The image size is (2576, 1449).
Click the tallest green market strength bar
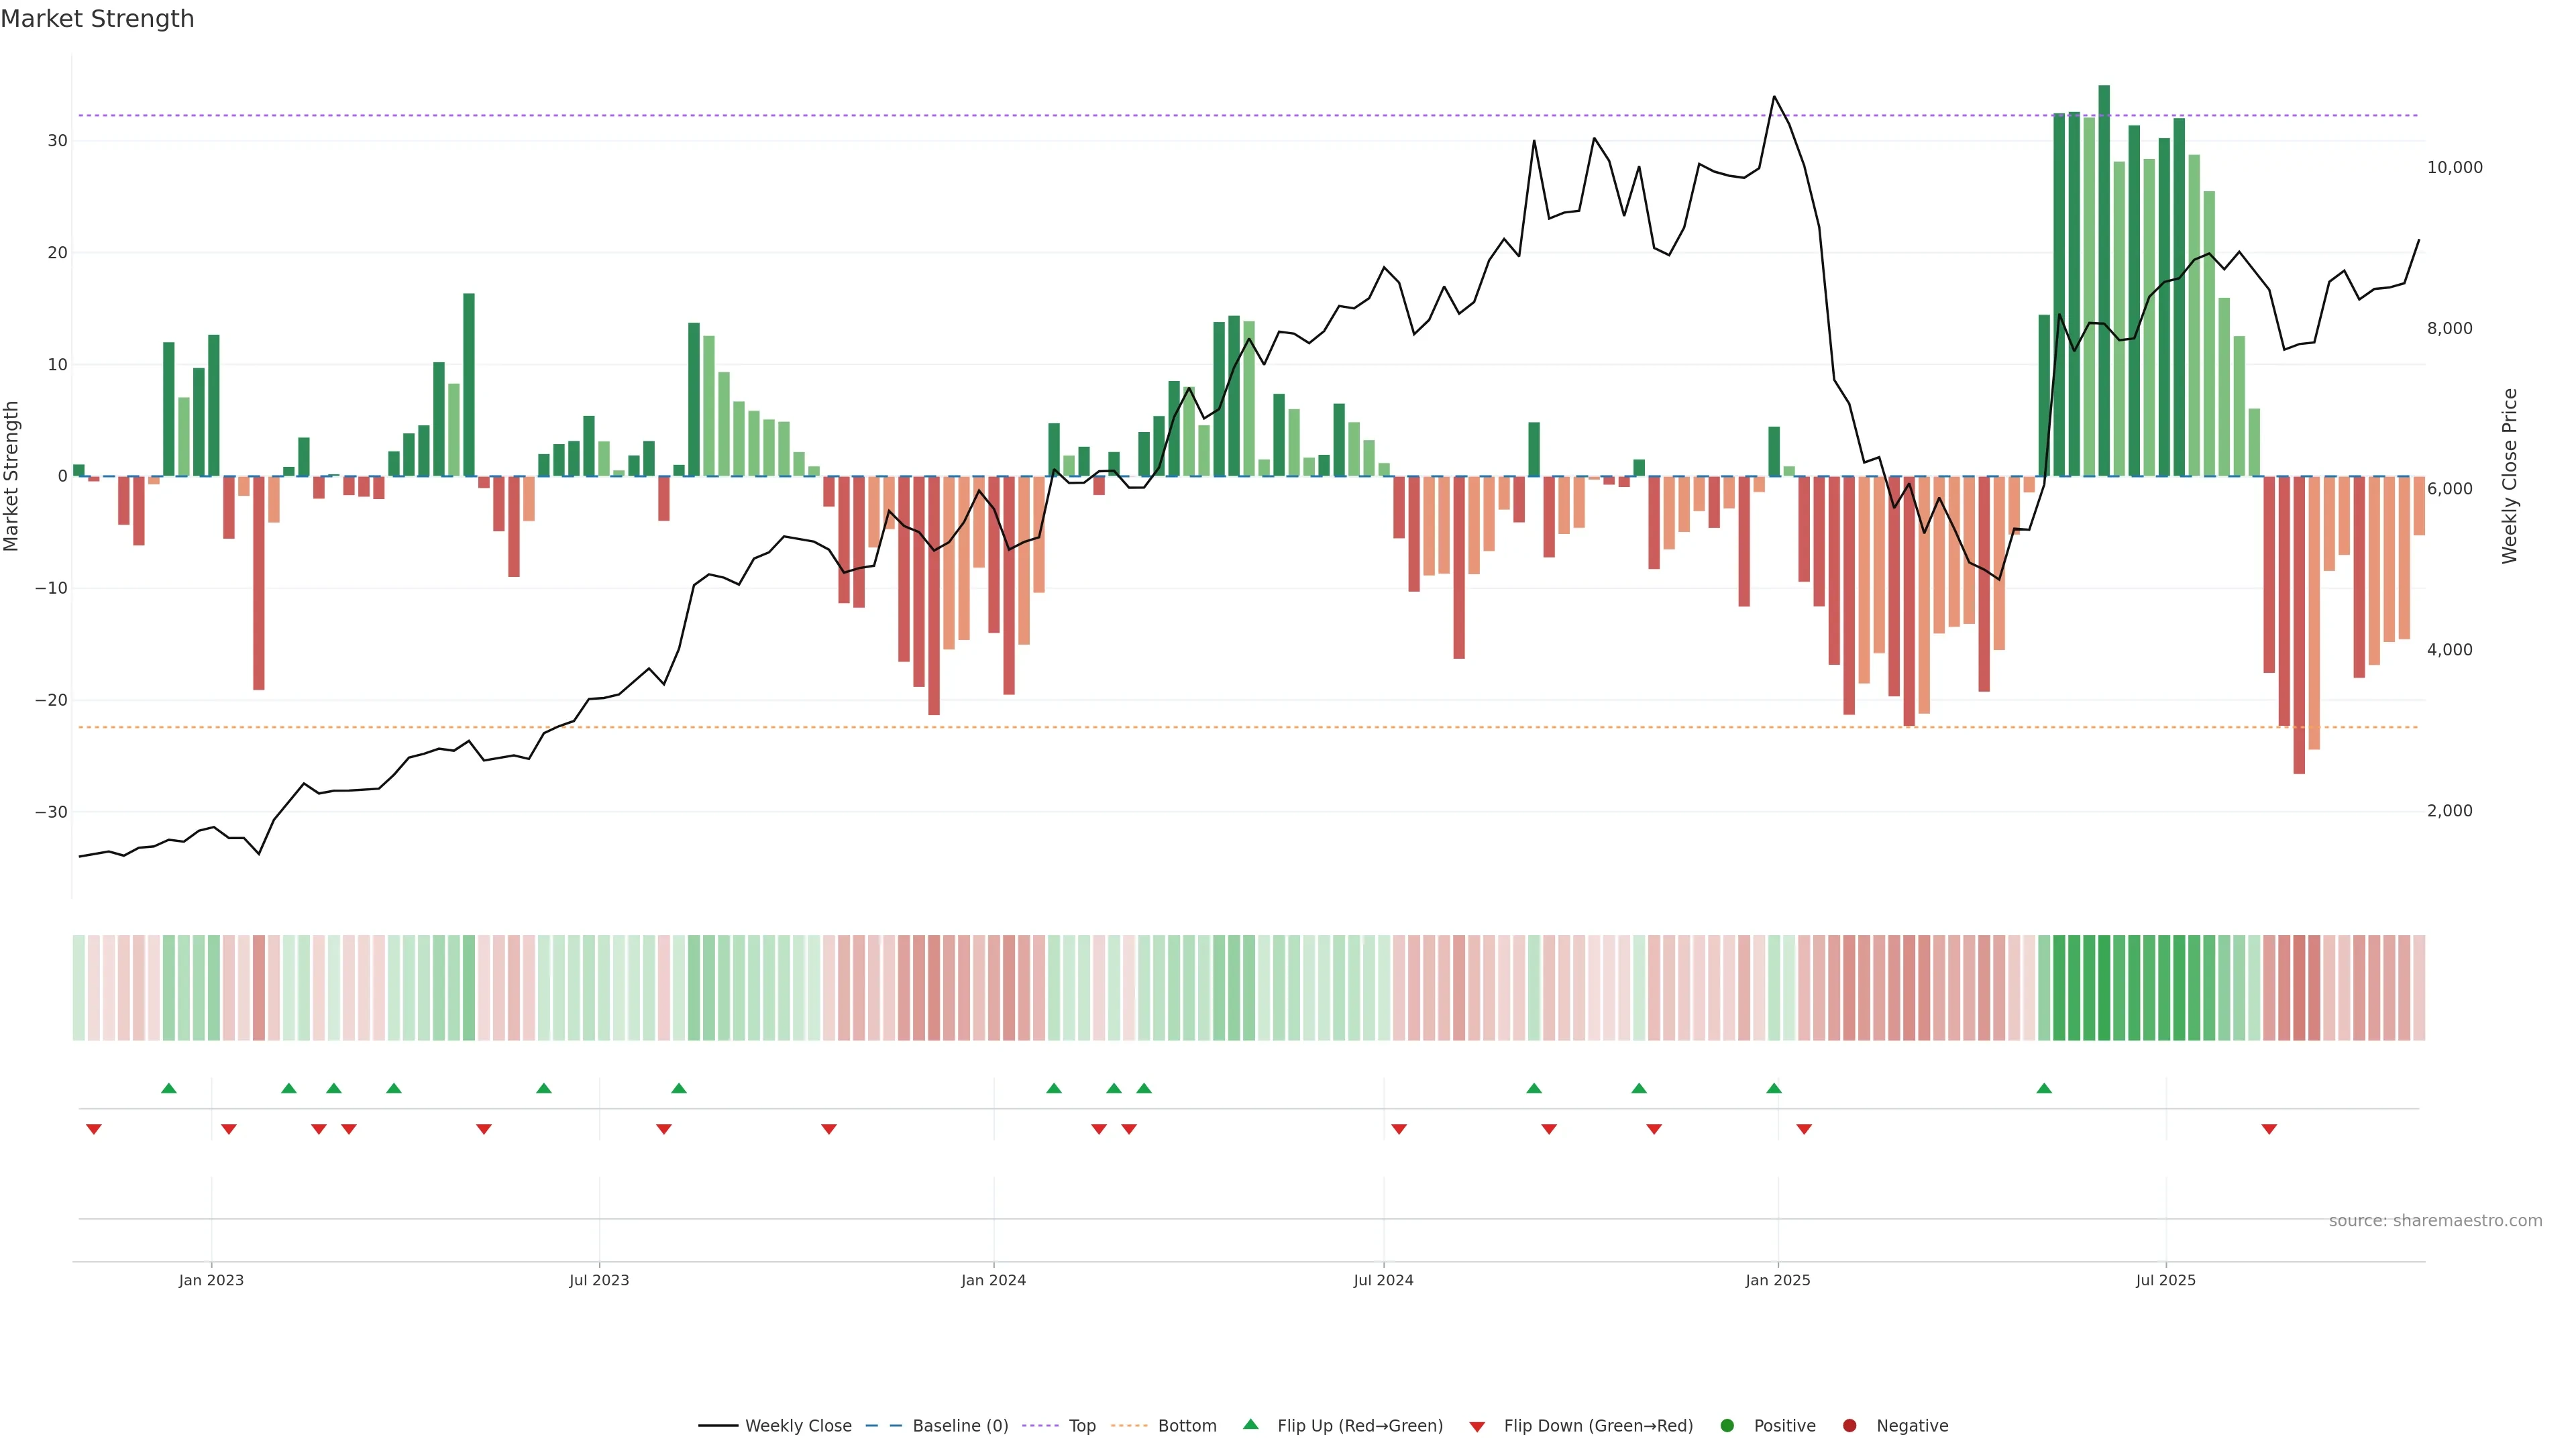pyautogui.click(x=2104, y=280)
